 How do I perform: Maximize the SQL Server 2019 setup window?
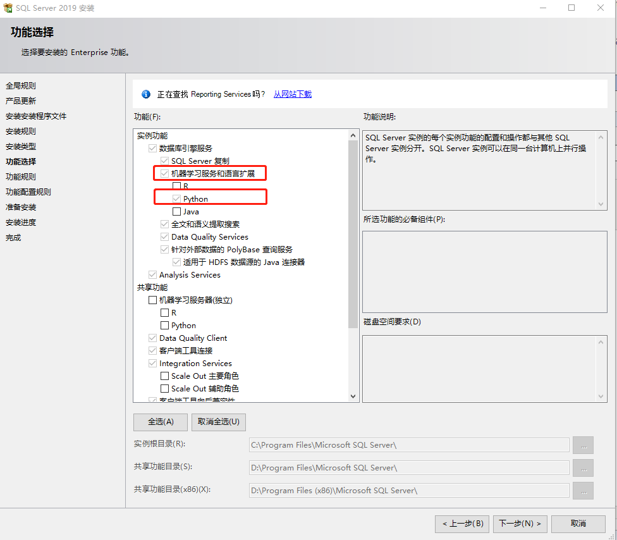click(571, 8)
